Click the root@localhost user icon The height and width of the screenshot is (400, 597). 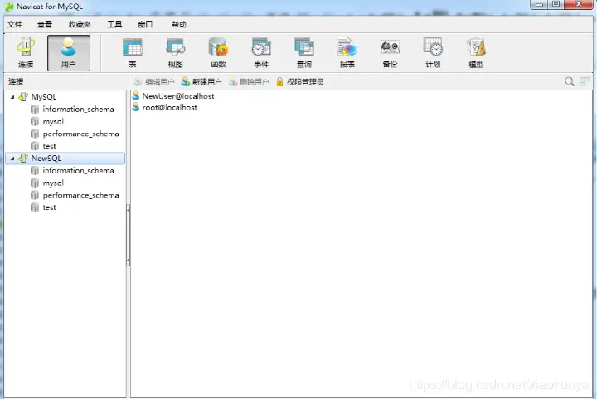pyautogui.click(x=136, y=107)
